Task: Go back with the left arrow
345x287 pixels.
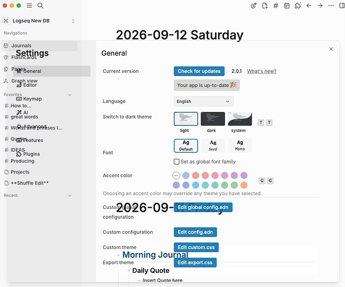Action: coord(309,6)
